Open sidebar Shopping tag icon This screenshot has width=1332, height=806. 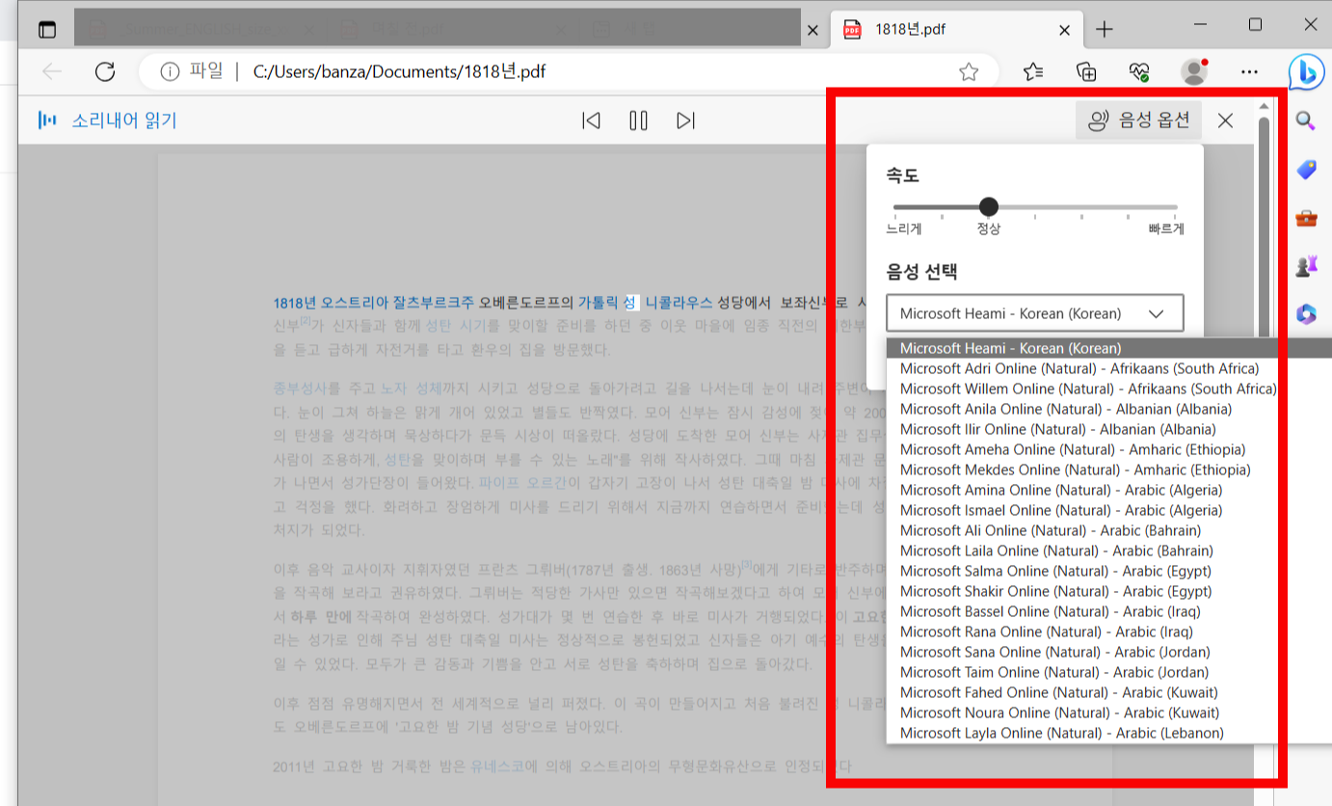(x=1306, y=170)
